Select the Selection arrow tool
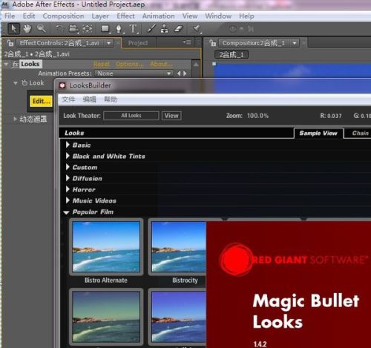The width and height of the screenshot is (371, 348). pos(13,29)
